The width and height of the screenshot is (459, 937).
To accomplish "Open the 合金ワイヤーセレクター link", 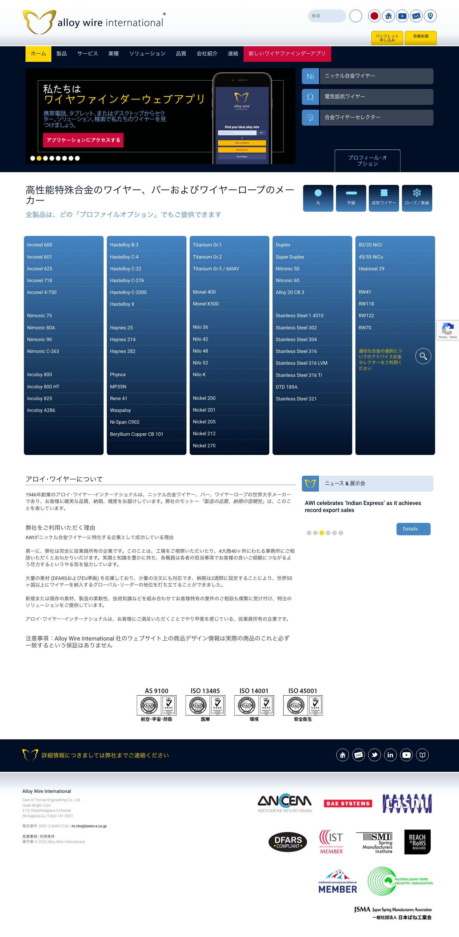I will click(376, 118).
